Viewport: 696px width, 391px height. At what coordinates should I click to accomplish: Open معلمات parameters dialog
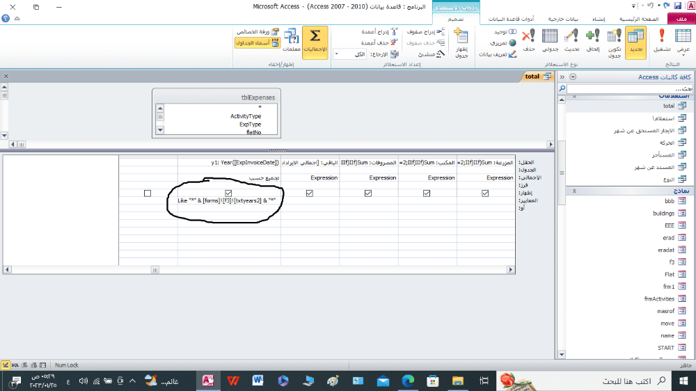pos(291,41)
